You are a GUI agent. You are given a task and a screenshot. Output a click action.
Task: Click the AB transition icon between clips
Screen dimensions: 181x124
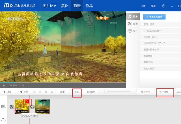click(32, 107)
